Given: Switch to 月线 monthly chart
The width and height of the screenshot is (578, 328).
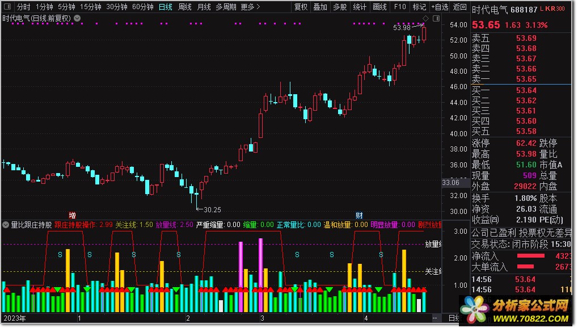Looking at the screenshot, I should [204, 7].
